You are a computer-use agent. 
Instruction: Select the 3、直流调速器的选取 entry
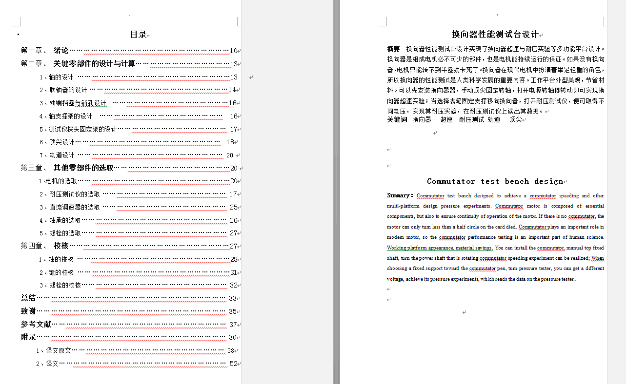point(139,207)
